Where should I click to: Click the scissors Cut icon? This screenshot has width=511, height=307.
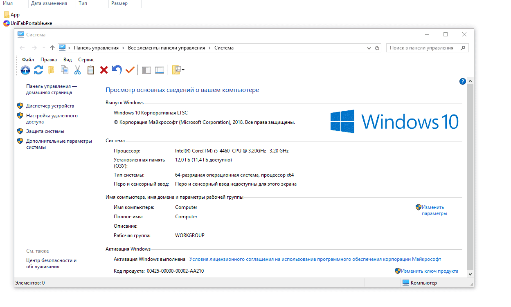pos(77,70)
